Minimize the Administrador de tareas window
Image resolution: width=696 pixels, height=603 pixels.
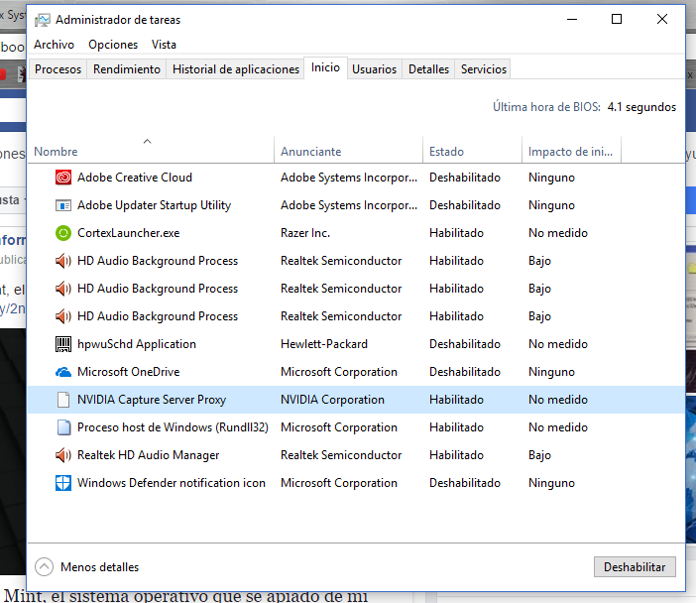(x=572, y=19)
